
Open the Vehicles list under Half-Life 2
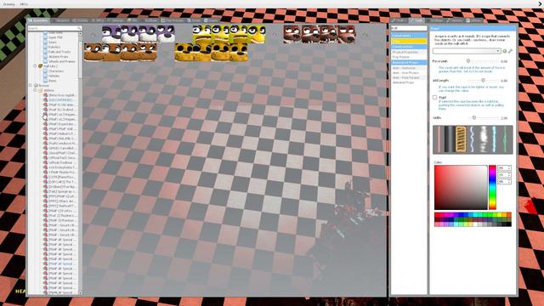point(54,76)
